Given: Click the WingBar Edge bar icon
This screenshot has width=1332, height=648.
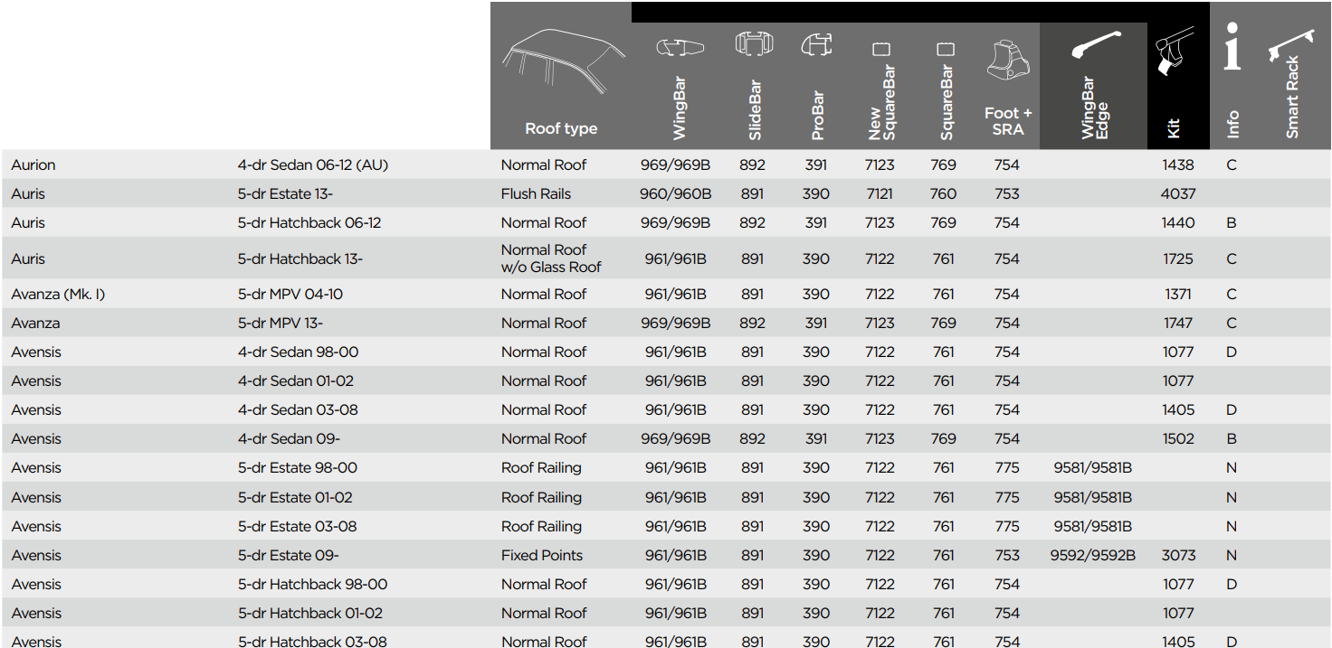Looking at the screenshot, I should click(1096, 45).
